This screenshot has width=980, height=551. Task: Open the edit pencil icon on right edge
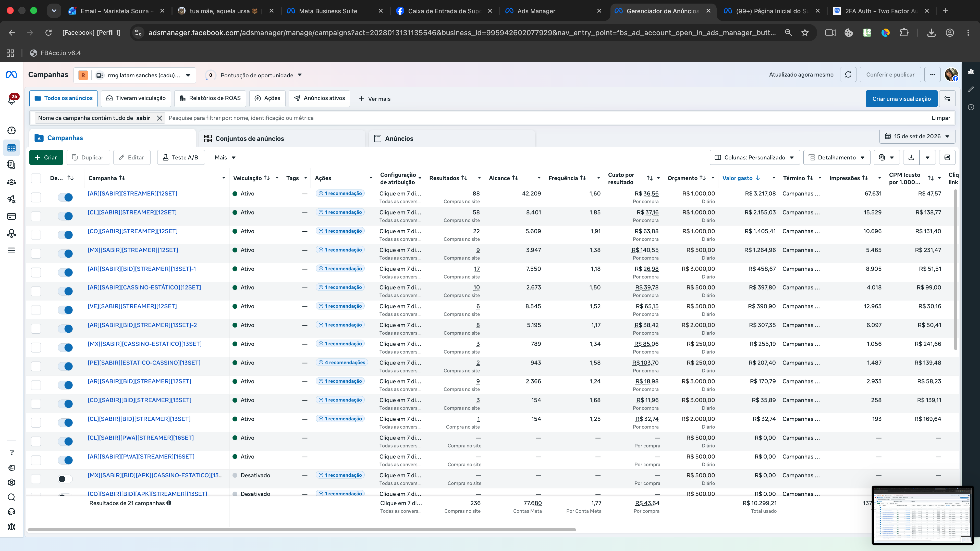click(x=971, y=89)
